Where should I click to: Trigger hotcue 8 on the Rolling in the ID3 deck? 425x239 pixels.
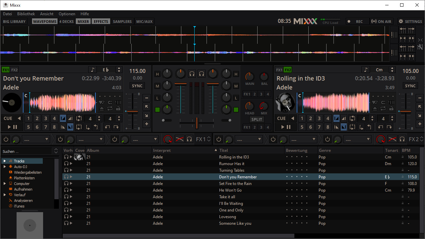click(328, 127)
